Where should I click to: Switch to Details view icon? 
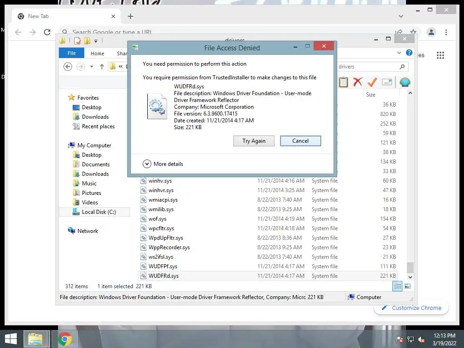[397, 286]
